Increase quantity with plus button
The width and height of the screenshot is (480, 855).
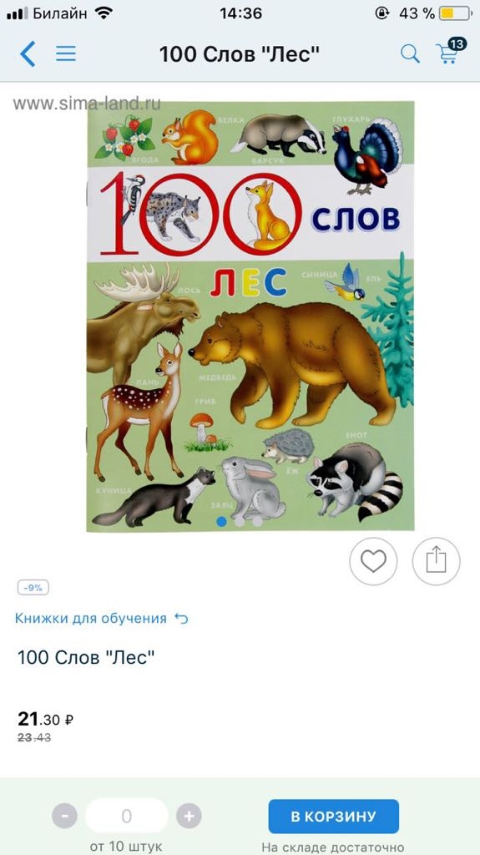tap(189, 817)
